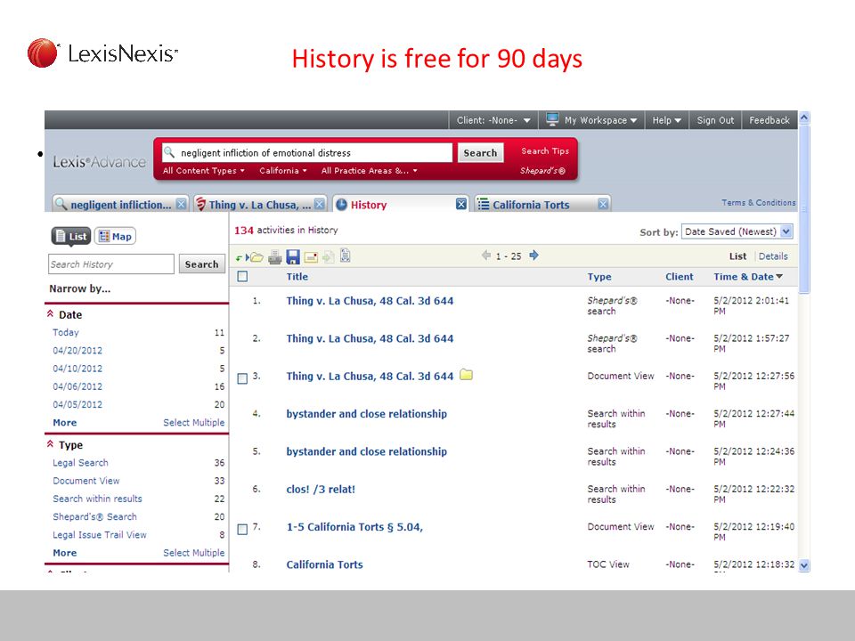Viewport: 855px width, 641px height.
Task: Click the clock icon on History tab
Action: click(341, 205)
